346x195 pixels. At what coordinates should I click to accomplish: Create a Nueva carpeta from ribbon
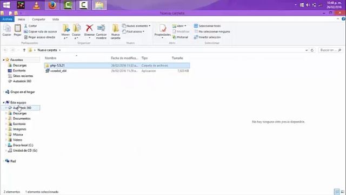(x=115, y=31)
